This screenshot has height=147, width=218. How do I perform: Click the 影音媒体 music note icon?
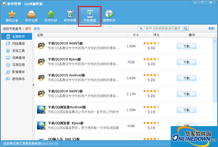[8, 72]
